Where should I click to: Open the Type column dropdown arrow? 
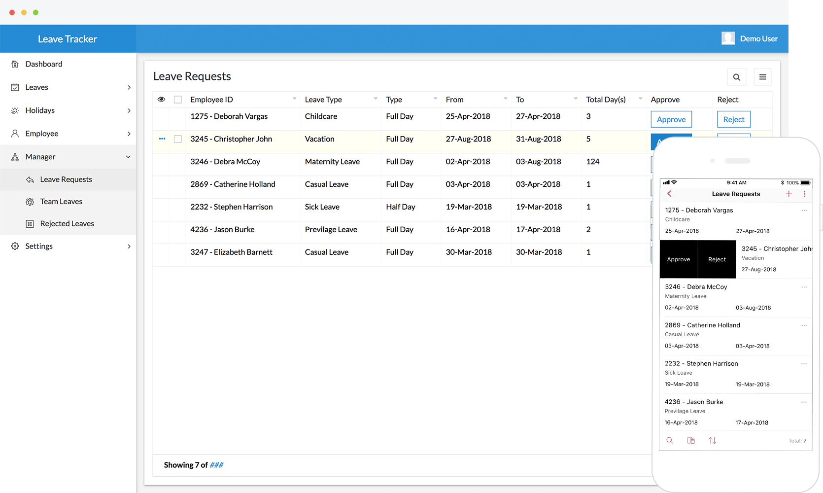click(435, 99)
